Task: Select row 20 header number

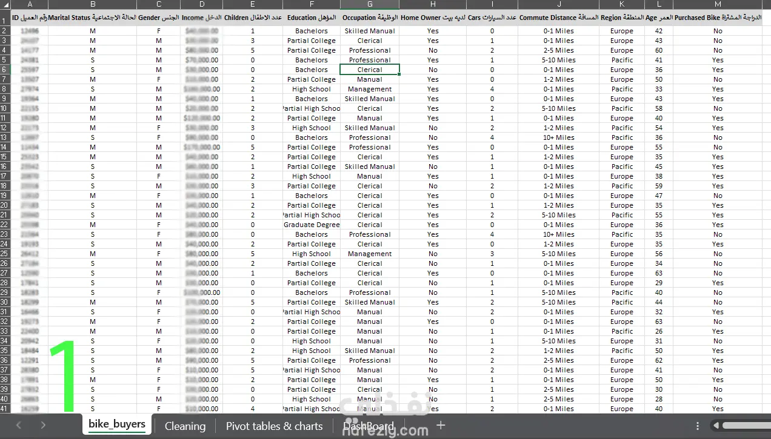Action: 5,205
